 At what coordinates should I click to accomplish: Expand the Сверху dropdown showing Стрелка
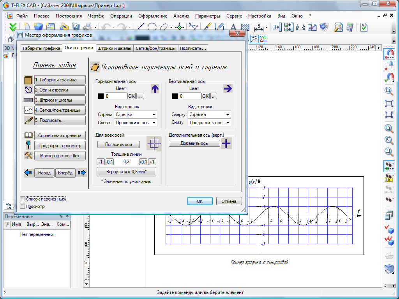[209, 114]
